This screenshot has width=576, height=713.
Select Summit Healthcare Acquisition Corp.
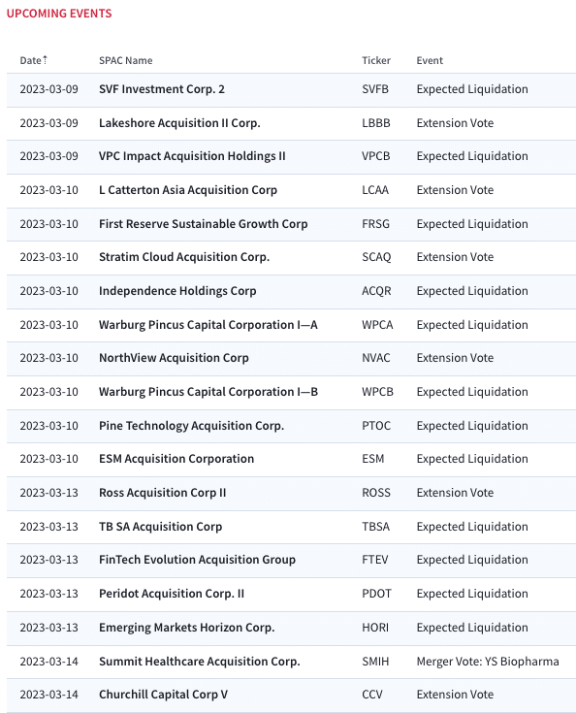tap(200, 662)
